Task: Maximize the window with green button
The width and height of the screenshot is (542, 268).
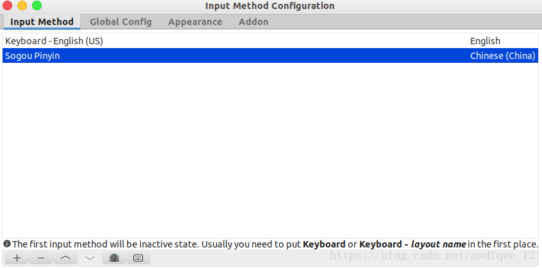Action: (x=37, y=6)
